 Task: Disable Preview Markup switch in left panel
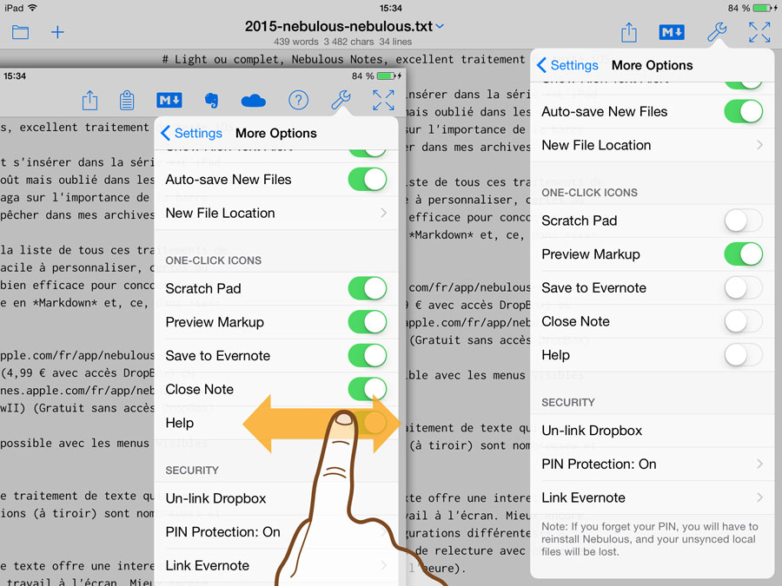coord(368,322)
